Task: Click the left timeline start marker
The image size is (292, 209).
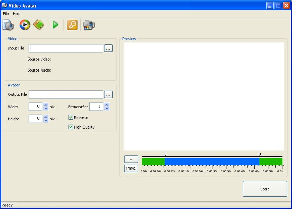Action: [165, 154]
